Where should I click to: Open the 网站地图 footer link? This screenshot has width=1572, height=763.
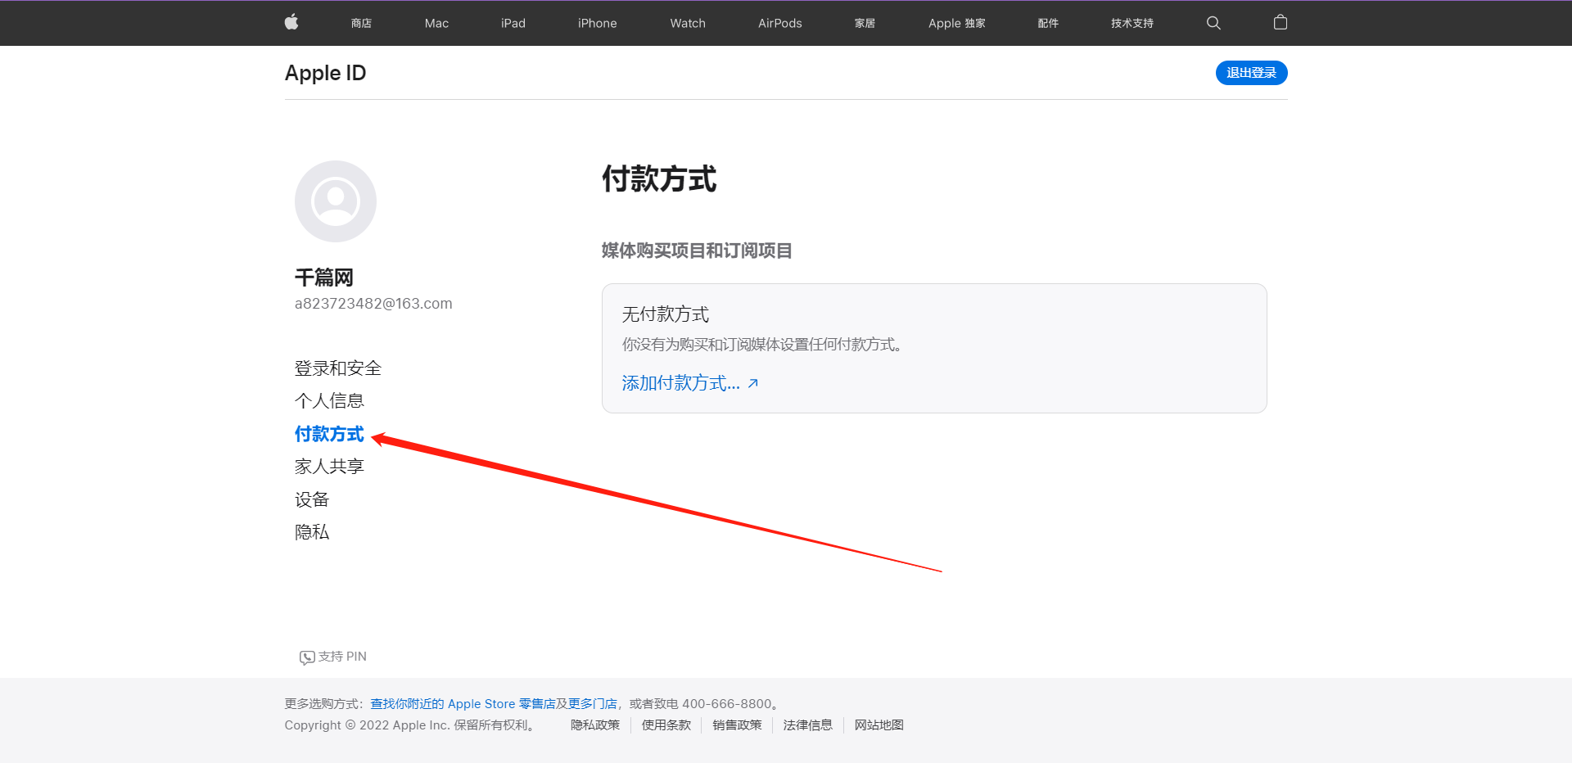point(878,725)
